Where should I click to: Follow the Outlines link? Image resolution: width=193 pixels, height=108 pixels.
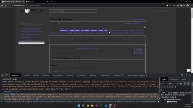click(100, 31)
